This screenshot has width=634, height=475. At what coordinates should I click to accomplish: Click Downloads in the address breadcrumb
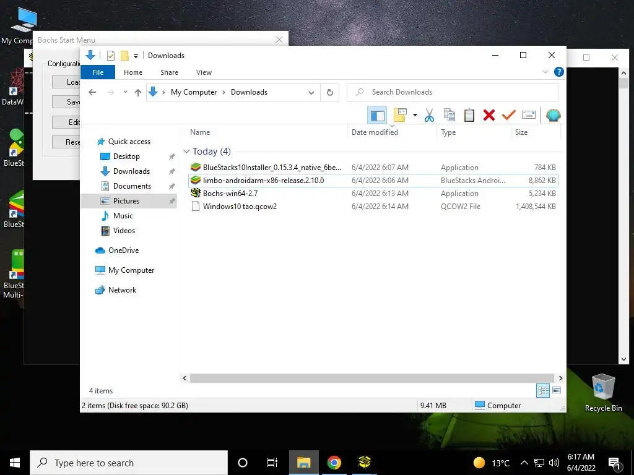[x=249, y=92]
